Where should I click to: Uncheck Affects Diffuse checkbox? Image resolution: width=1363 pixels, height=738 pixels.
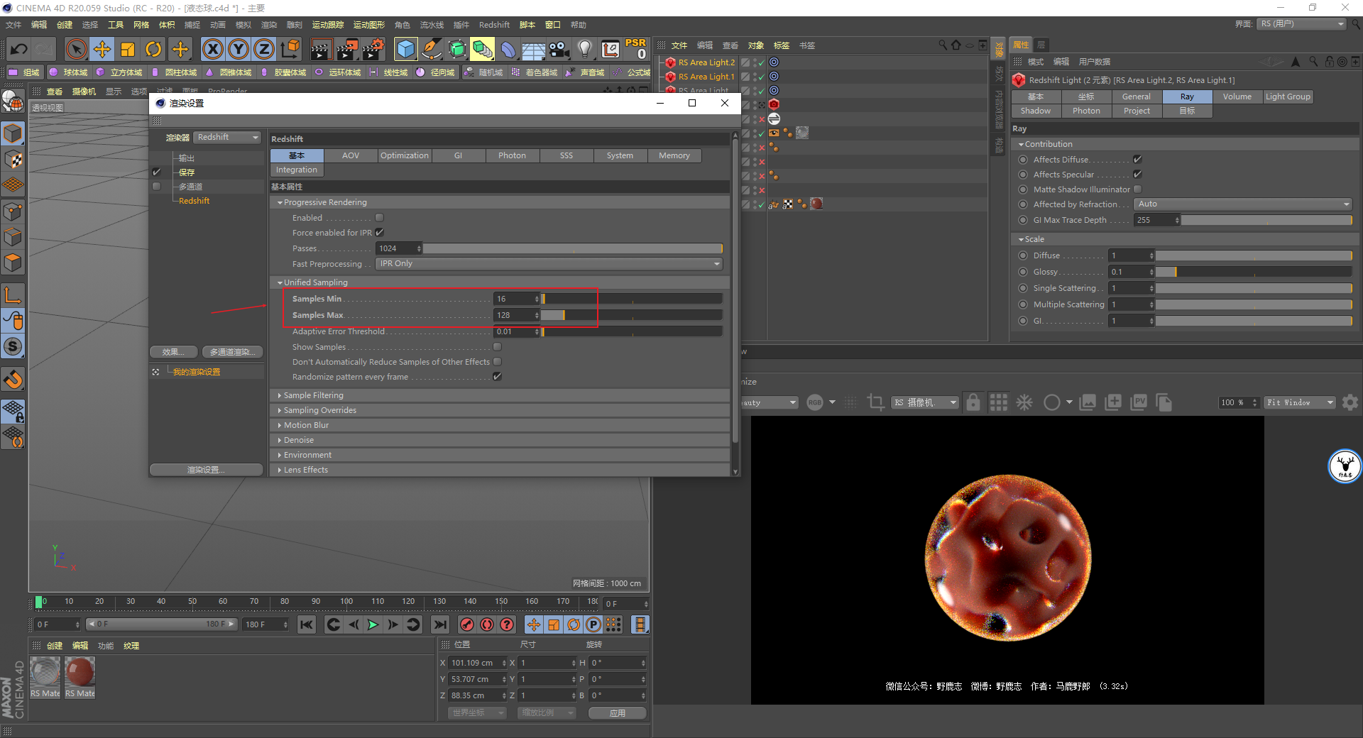tap(1137, 160)
